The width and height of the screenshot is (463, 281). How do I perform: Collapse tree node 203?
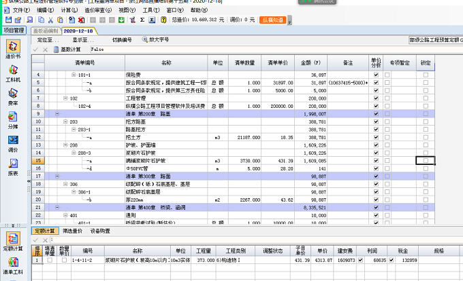(x=65, y=121)
